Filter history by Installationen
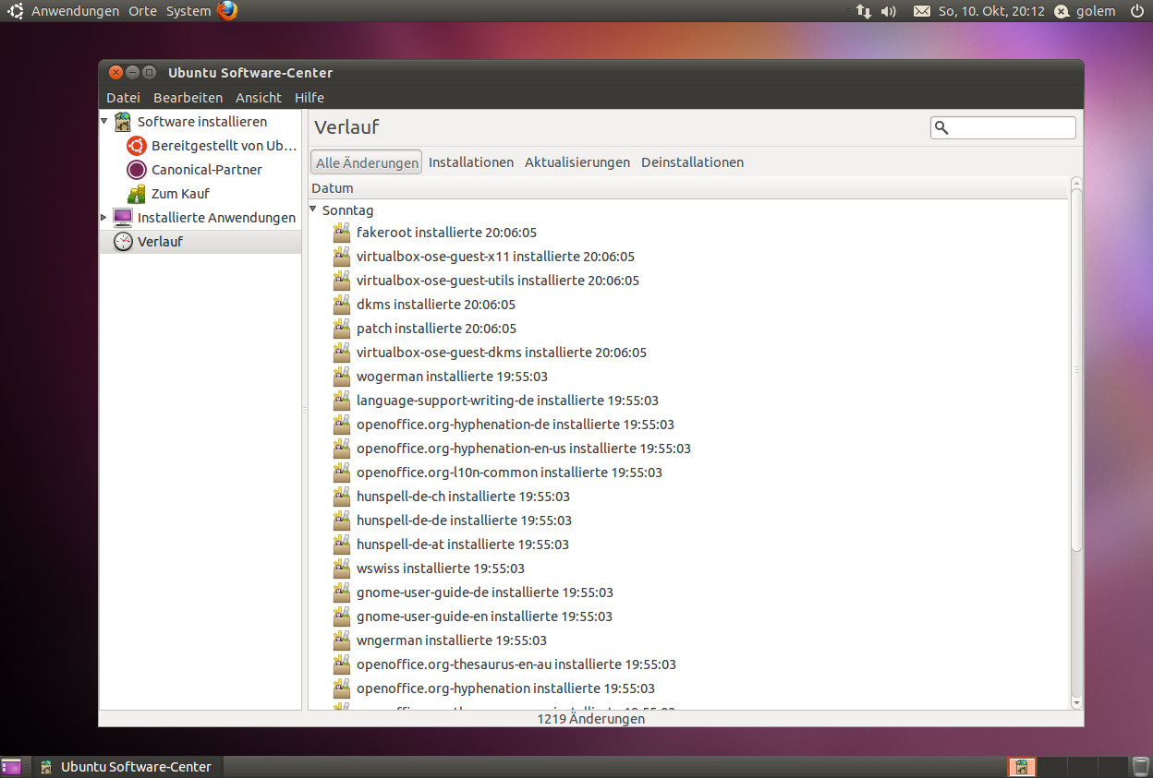This screenshot has height=778, width=1153. coord(471,162)
